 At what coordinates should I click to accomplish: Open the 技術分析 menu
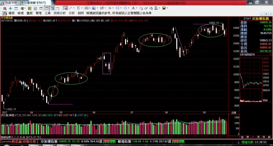point(60,13)
